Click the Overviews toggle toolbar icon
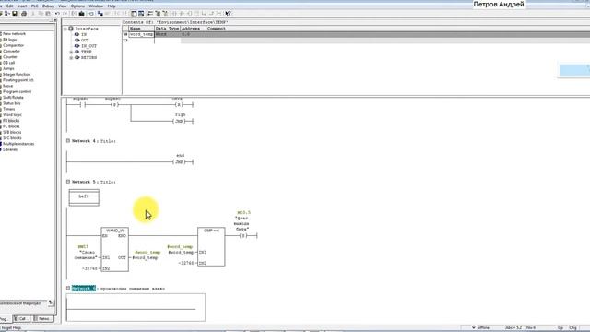This screenshot has width=590, height=332. [x=134, y=14]
